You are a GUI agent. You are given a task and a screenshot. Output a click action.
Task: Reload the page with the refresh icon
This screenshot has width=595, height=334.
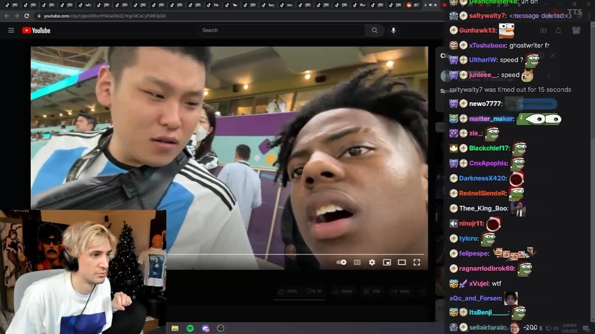coord(26,16)
